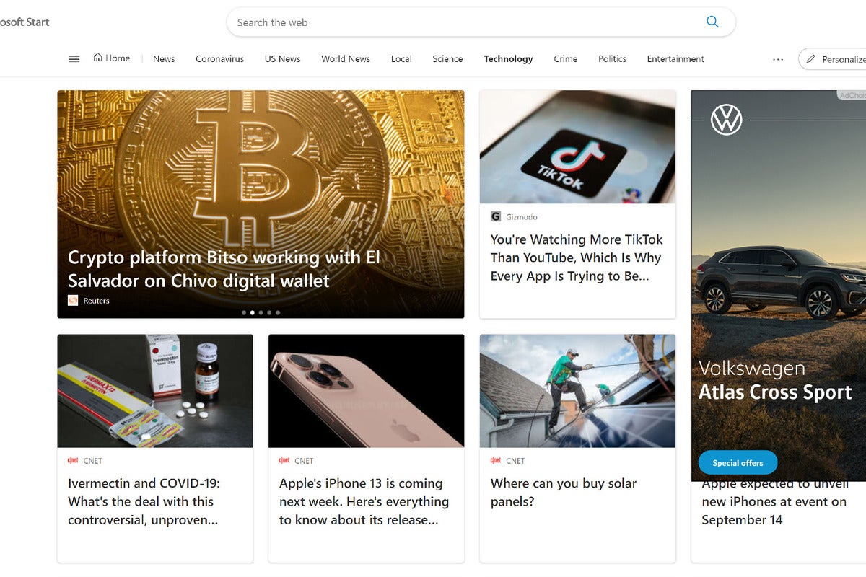866x577 pixels.
Task: Switch to the Coronavirus tab
Action: tap(219, 59)
